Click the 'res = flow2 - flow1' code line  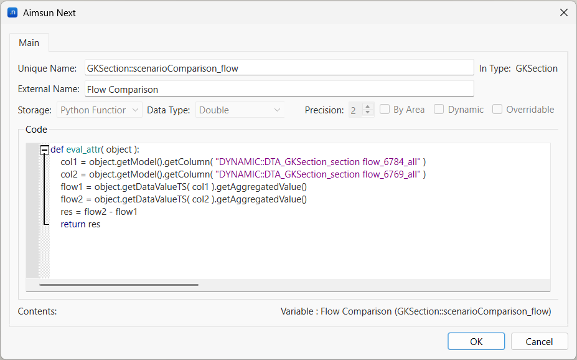pyautogui.click(x=99, y=212)
